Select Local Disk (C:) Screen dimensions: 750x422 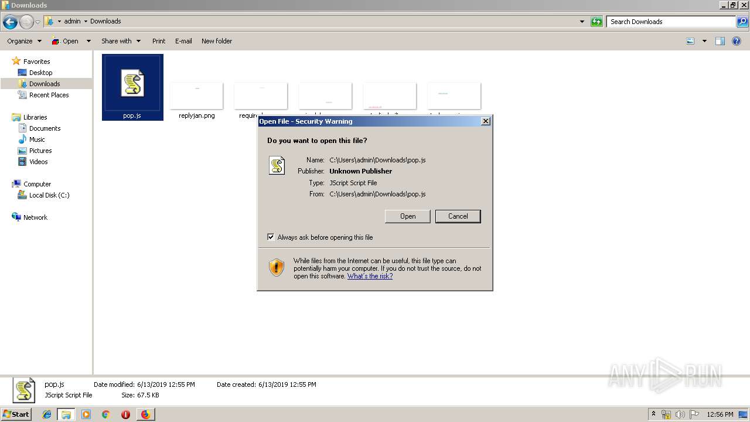click(x=49, y=195)
